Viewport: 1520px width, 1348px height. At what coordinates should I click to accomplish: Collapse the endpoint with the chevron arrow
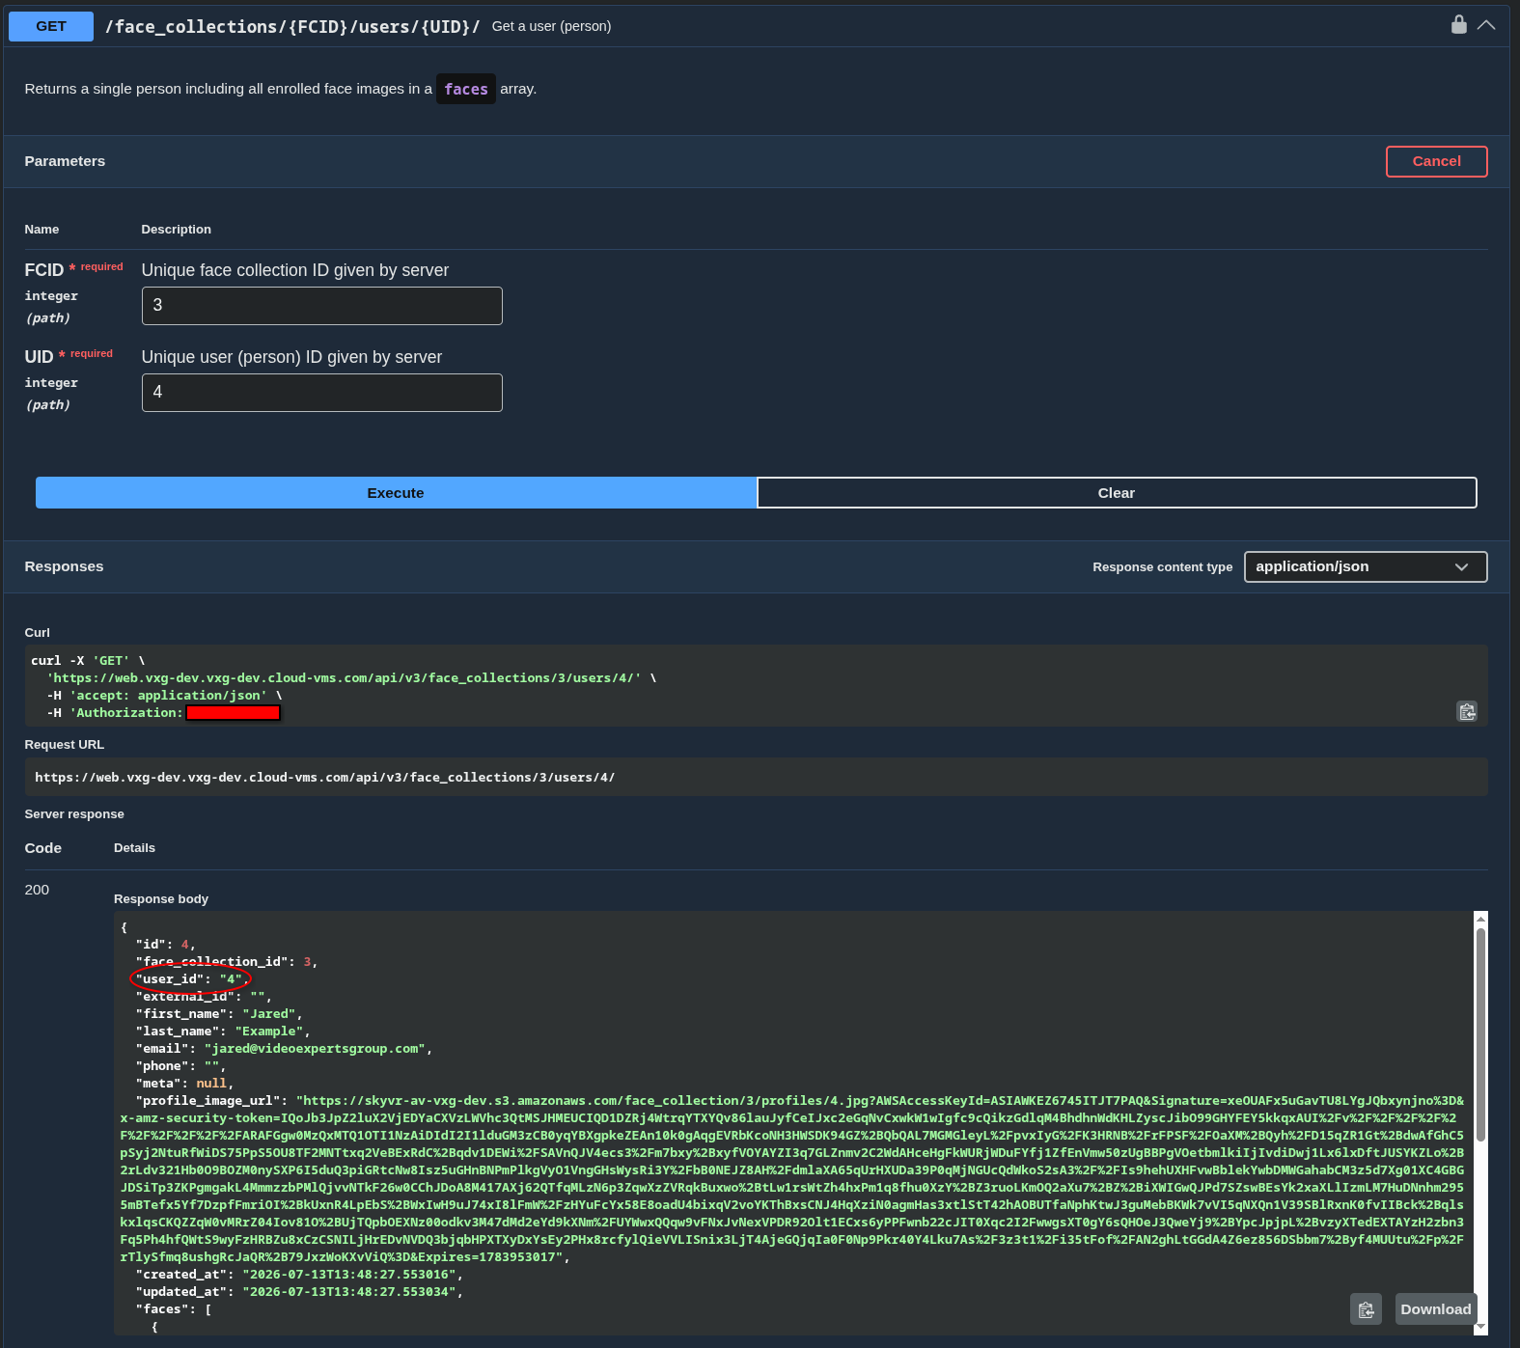pos(1486,25)
